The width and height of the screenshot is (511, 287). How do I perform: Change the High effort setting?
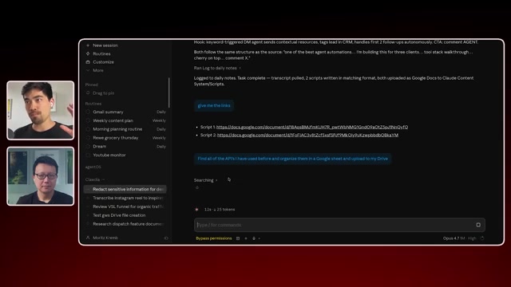coord(472,238)
